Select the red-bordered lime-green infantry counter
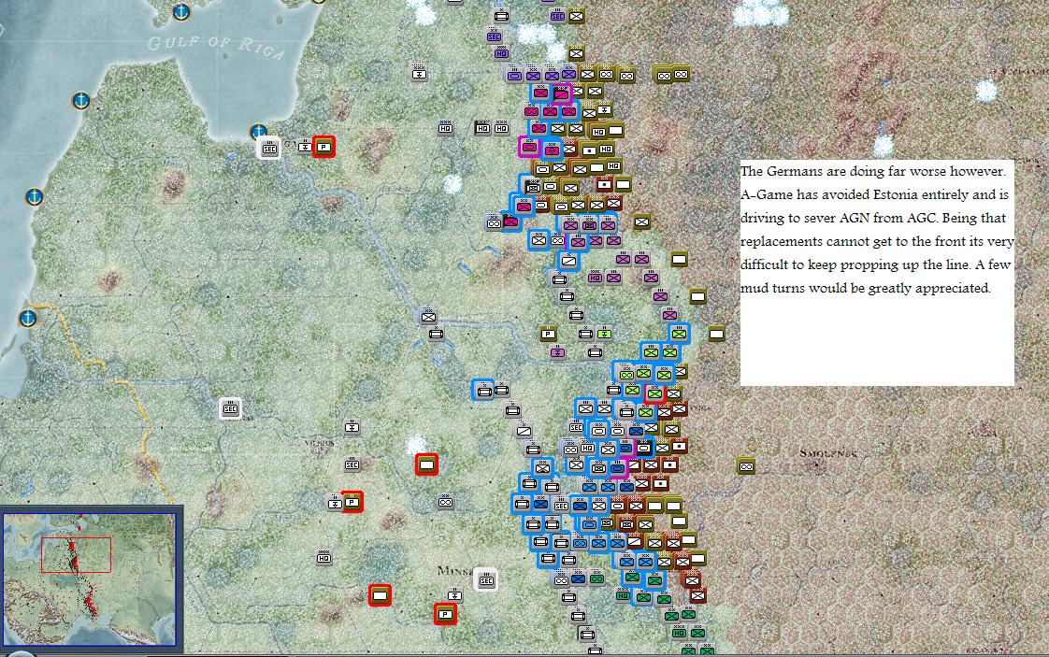 (x=654, y=394)
